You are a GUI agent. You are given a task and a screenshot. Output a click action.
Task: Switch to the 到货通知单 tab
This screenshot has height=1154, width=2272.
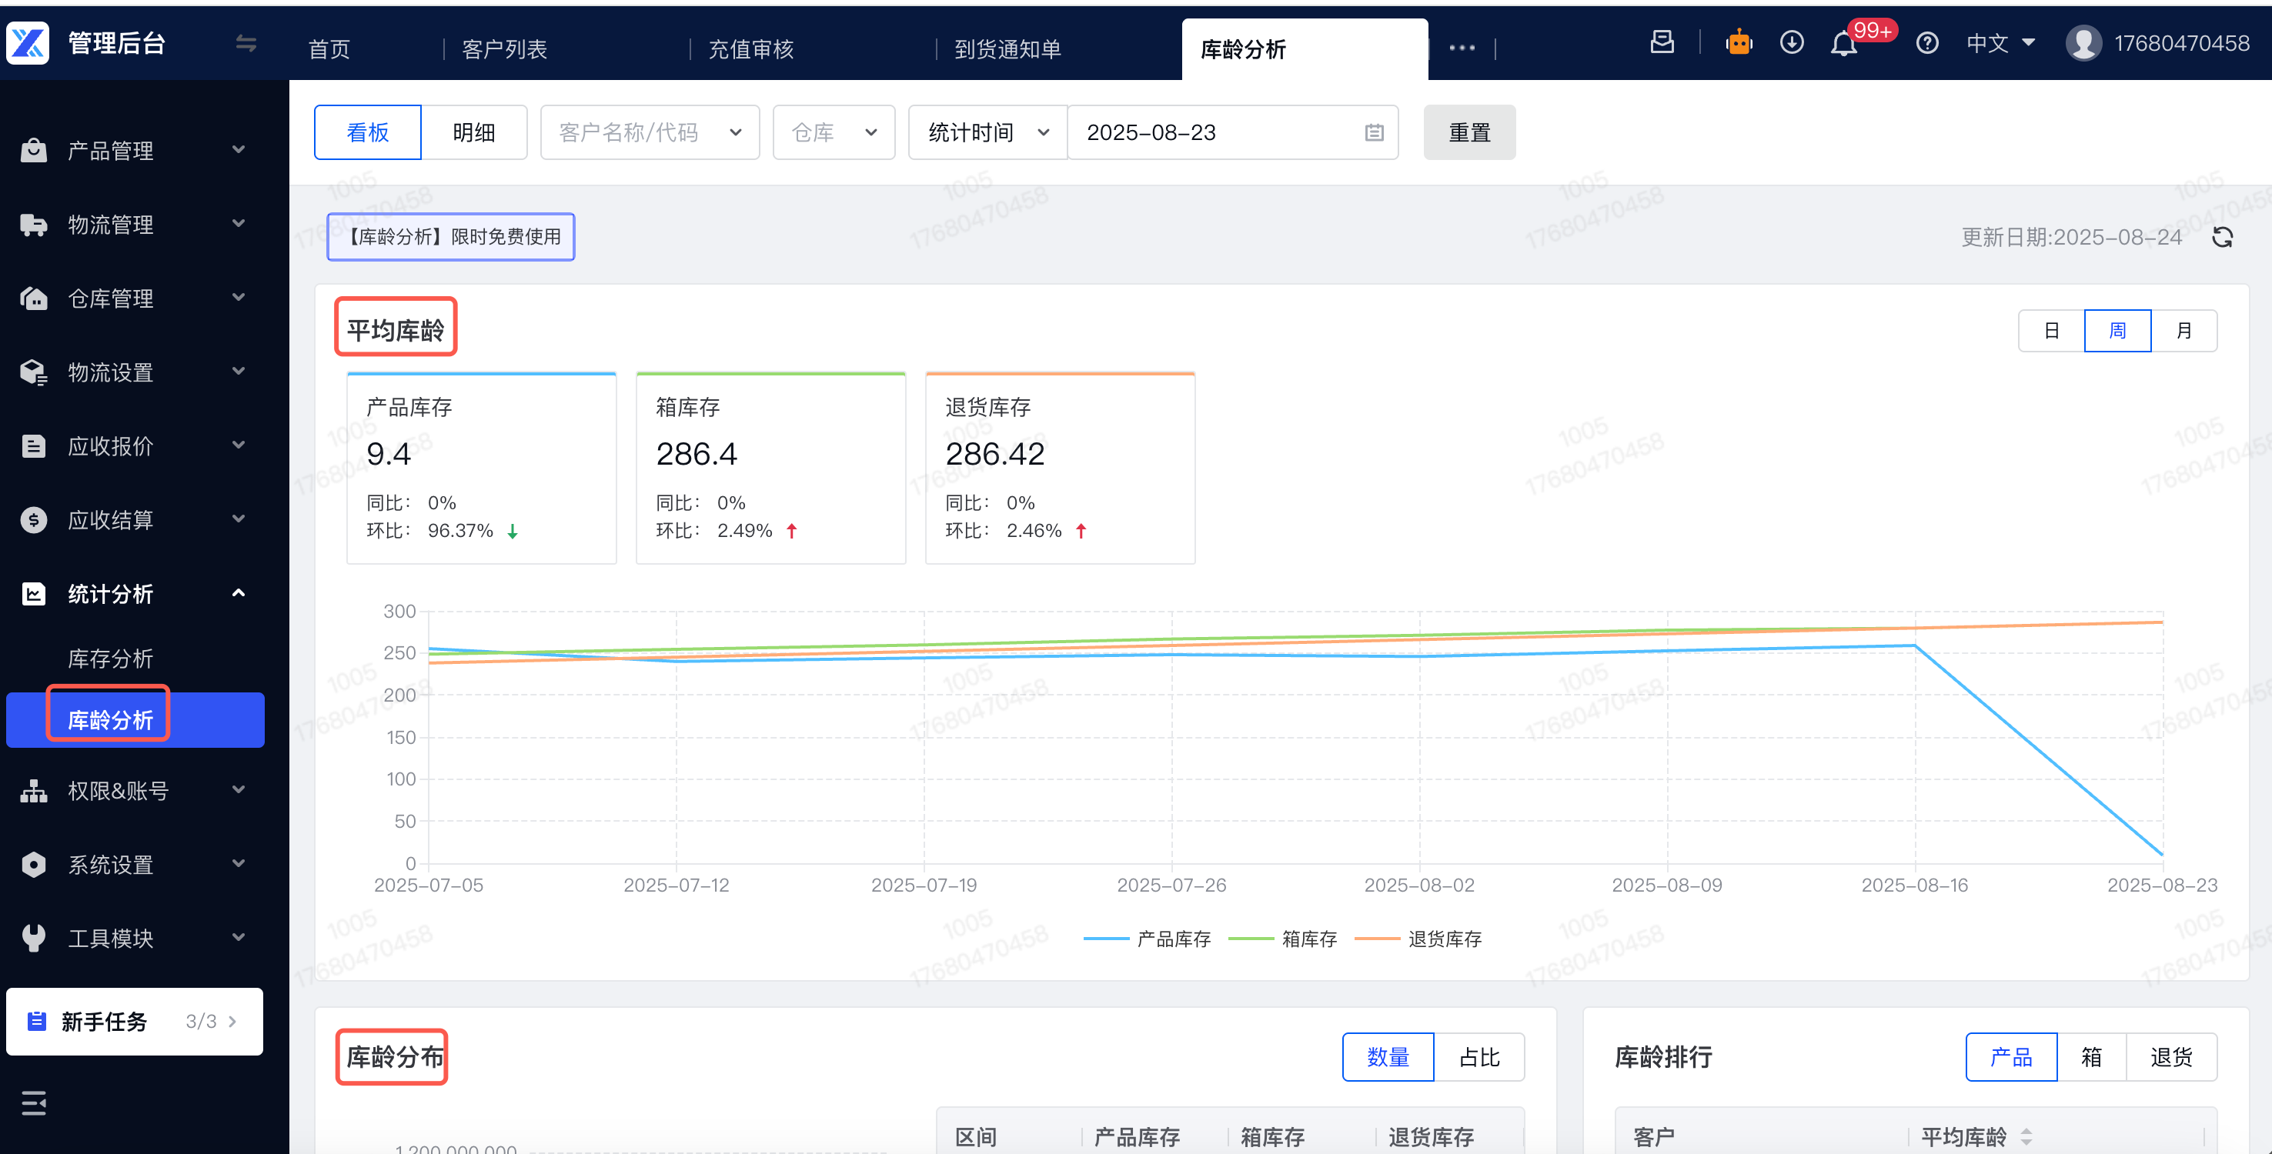1008,49
